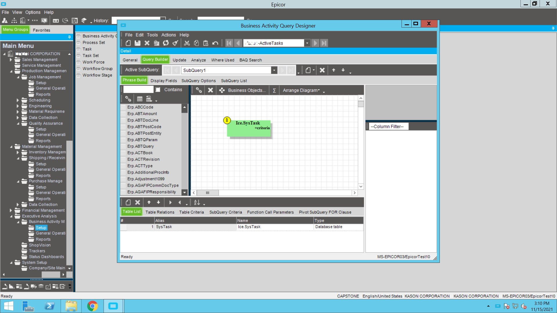Click the Clear broom icon
This screenshot has height=313, width=557.
175,43
